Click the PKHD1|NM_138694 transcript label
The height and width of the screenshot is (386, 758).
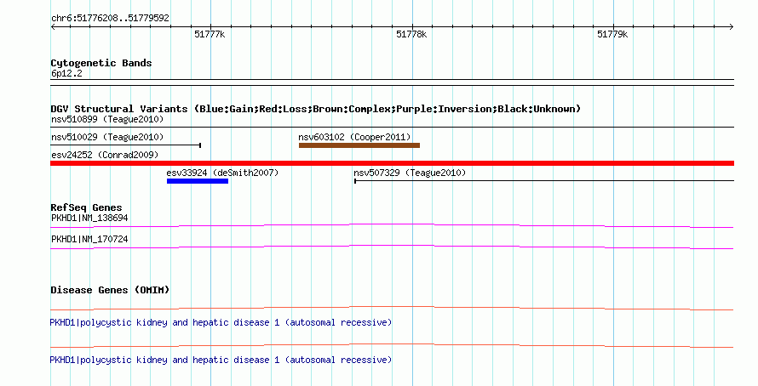(x=90, y=219)
